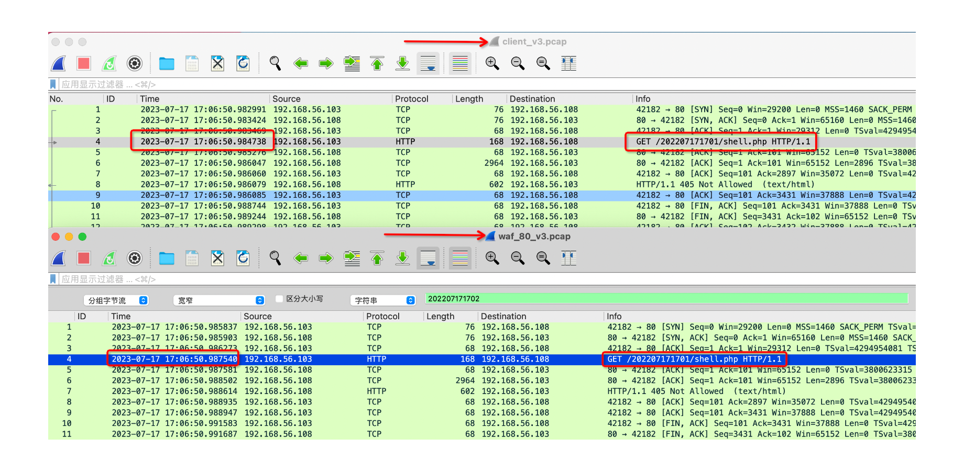Click the stop capture icon in client_v3.pcap window
Viewport: 964px width, 471px height.
point(84,63)
